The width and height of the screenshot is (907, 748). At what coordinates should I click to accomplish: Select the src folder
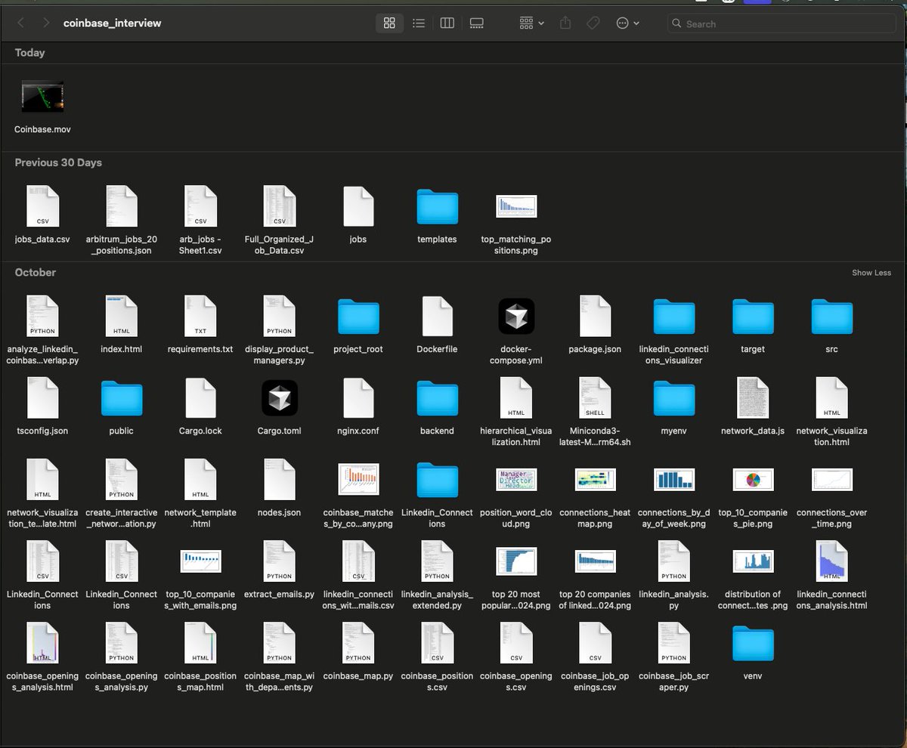(x=831, y=316)
